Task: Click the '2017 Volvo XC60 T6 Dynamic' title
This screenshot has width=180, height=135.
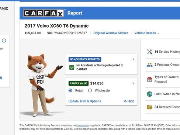Action: coord(56,26)
